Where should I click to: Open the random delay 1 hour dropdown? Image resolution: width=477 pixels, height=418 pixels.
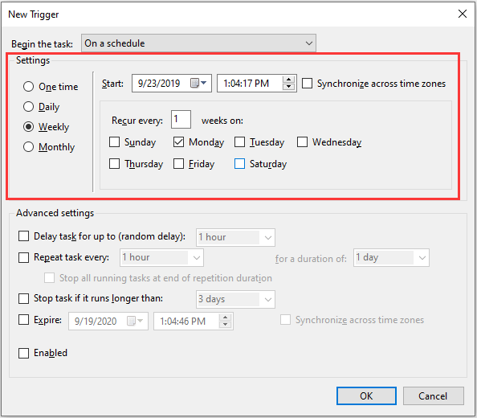pos(235,237)
